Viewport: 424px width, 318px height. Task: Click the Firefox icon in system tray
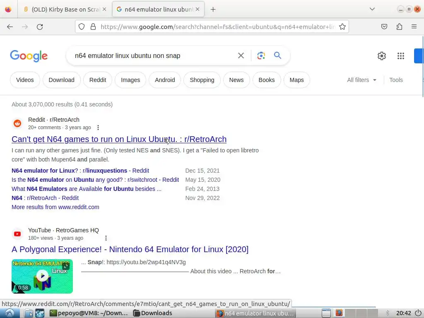(x=339, y=313)
